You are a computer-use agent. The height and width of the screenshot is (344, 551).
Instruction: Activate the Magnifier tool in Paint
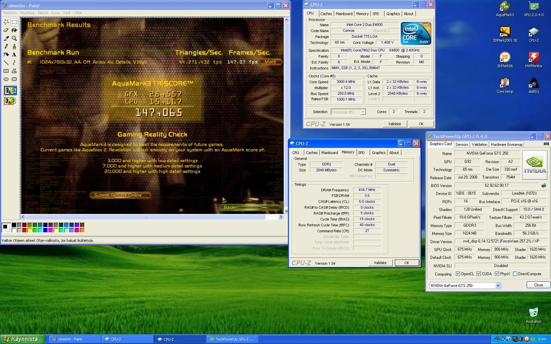[14, 38]
